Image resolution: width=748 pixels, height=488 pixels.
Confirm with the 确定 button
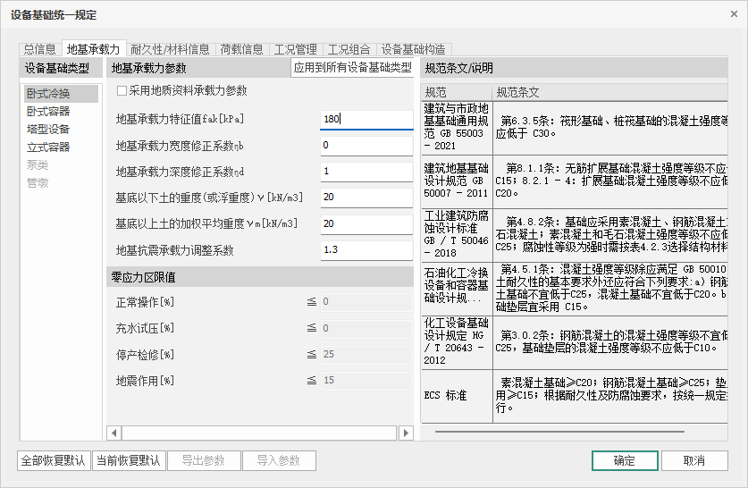pos(625,461)
